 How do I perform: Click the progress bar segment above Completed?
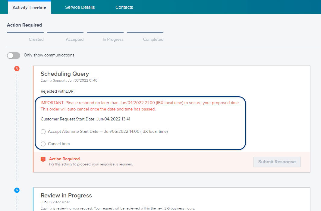[x=145, y=32]
